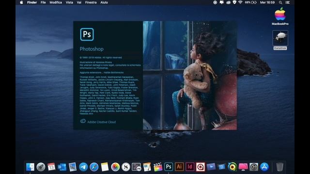Launch Adobe InDesign Id from dock
The width and height of the screenshot is (310, 174).
pyautogui.click(x=189, y=167)
